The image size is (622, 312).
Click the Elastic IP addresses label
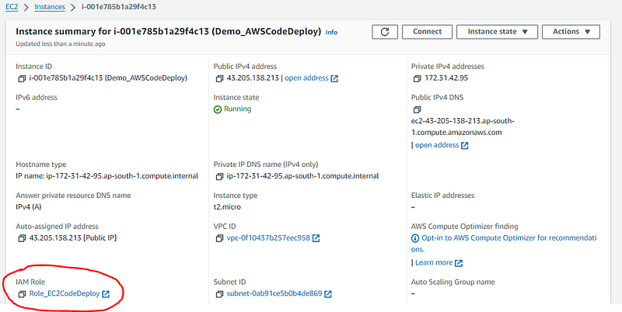[x=442, y=196]
